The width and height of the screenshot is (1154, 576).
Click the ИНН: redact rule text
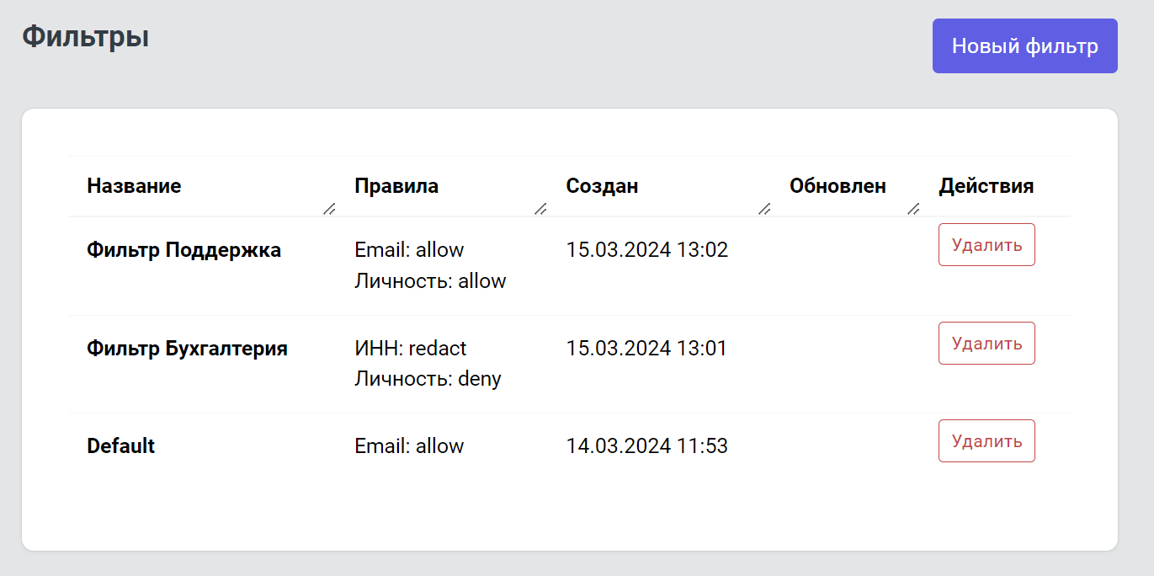410,349
